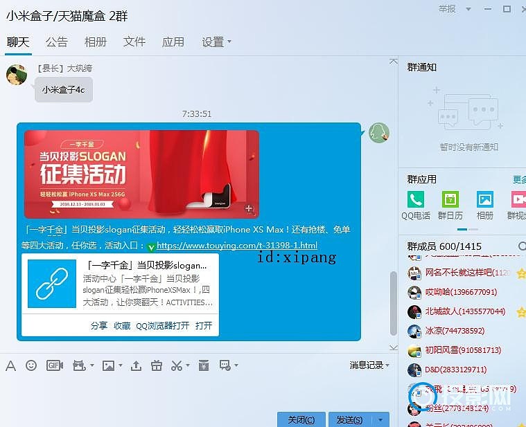This screenshot has height=427, width=526.
Task: Click the chat scroll-down arrow
Action: 394,347
